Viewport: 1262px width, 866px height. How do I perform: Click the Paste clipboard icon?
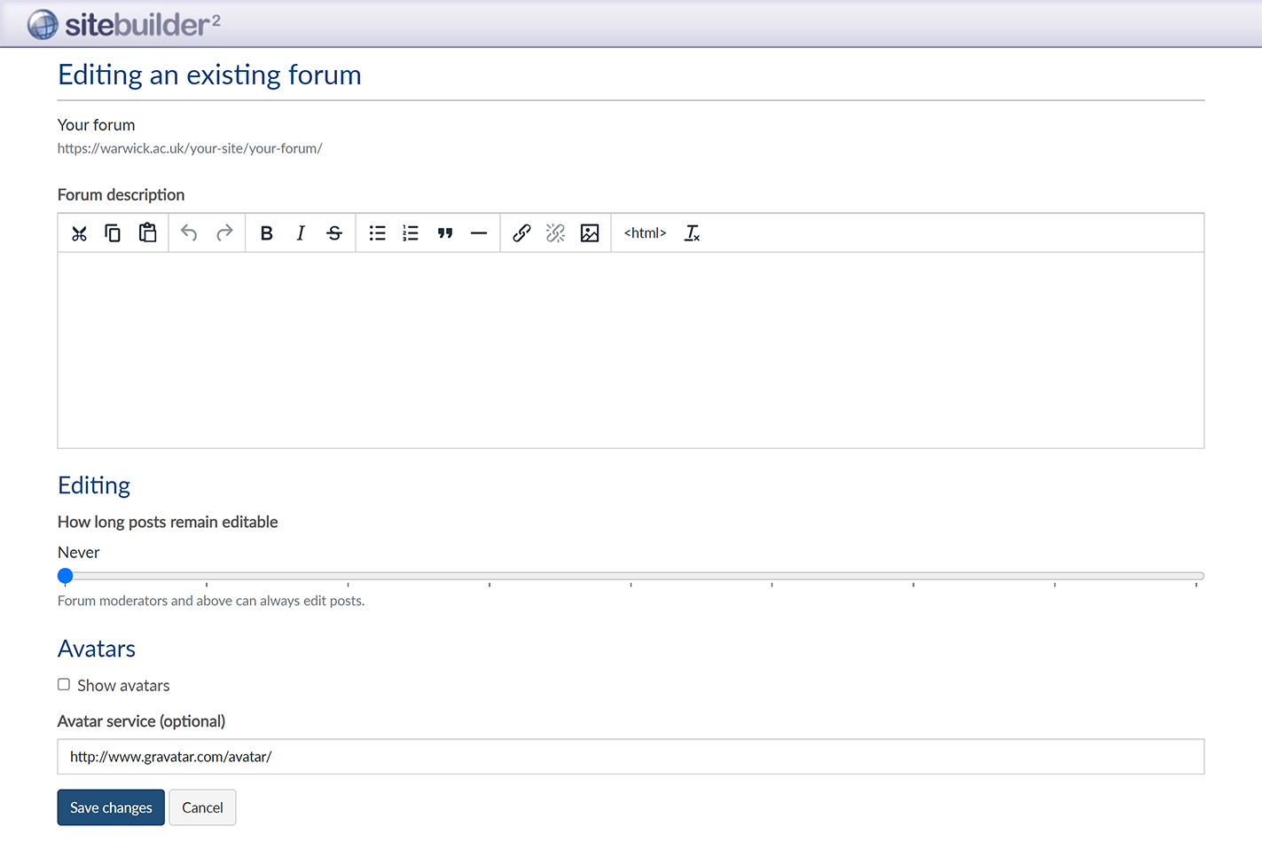pos(147,233)
